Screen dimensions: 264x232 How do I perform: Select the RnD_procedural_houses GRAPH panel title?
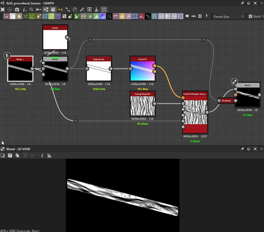pyautogui.click(x=30, y=3)
